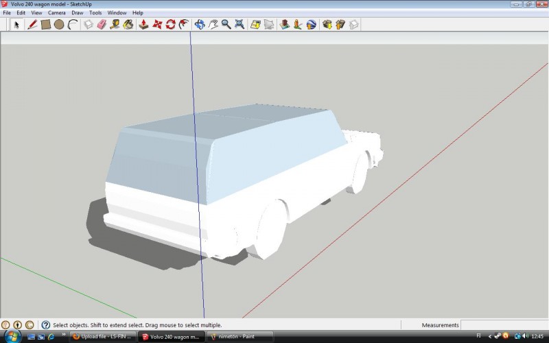The height and width of the screenshot is (343, 549).
Task: Switch to Firefox Upload file window
Action: [x=102, y=337]
